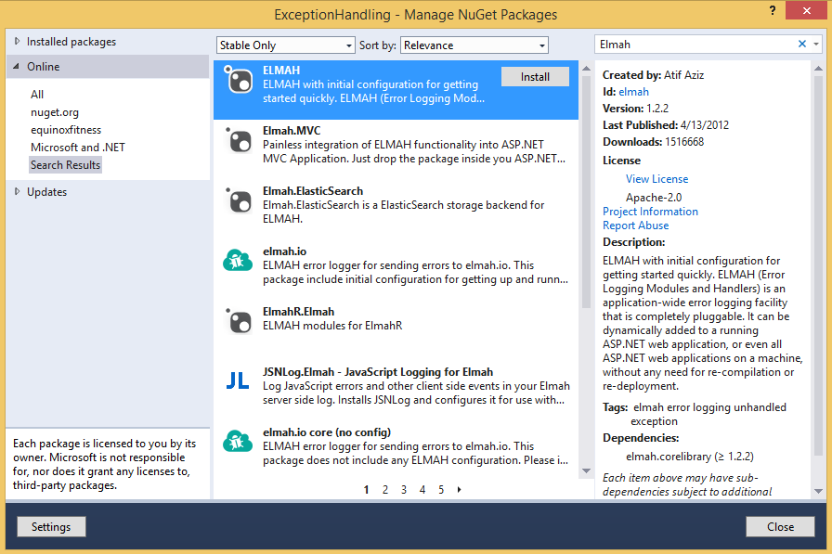Viewport: 832px width, 554px height.
Task: Close the Manage NuGet Packages window
Action: 806,10
